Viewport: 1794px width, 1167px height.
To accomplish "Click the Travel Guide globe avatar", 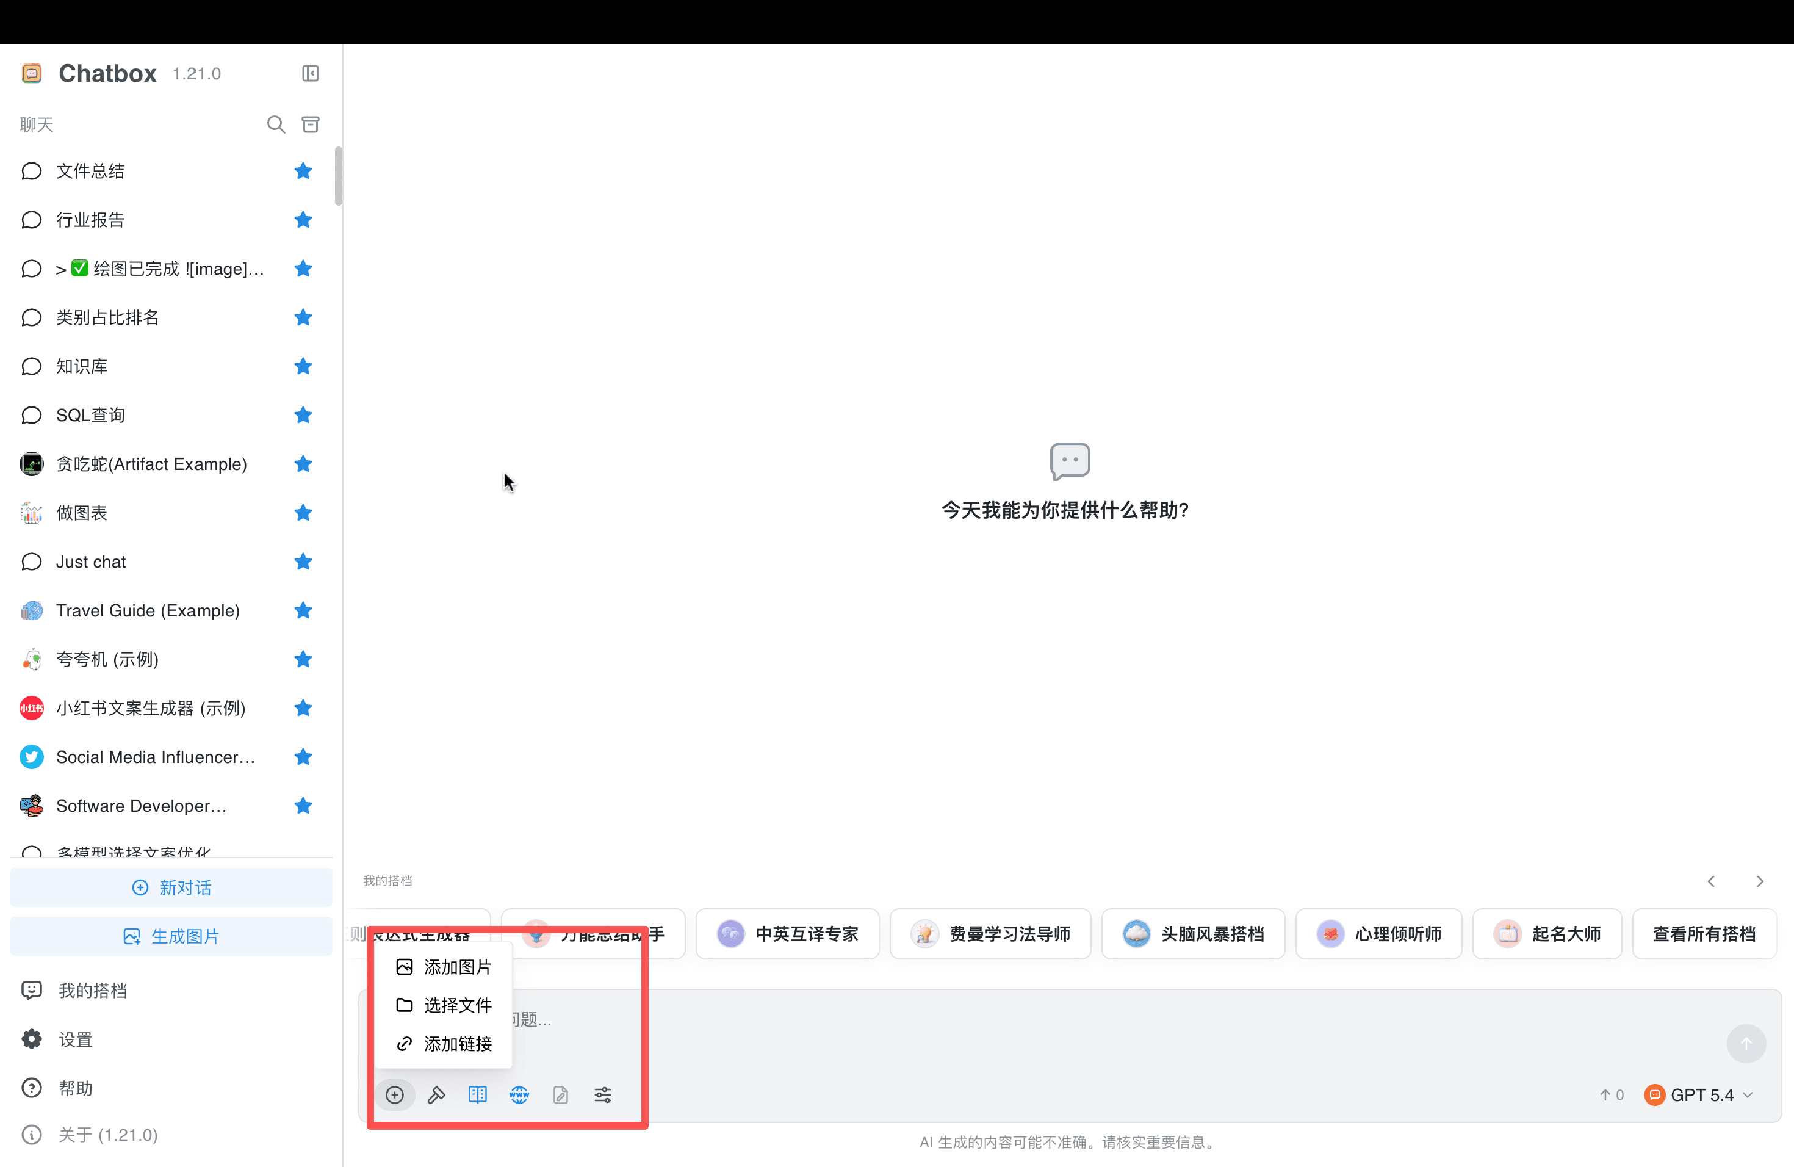I will coord(32,610).
